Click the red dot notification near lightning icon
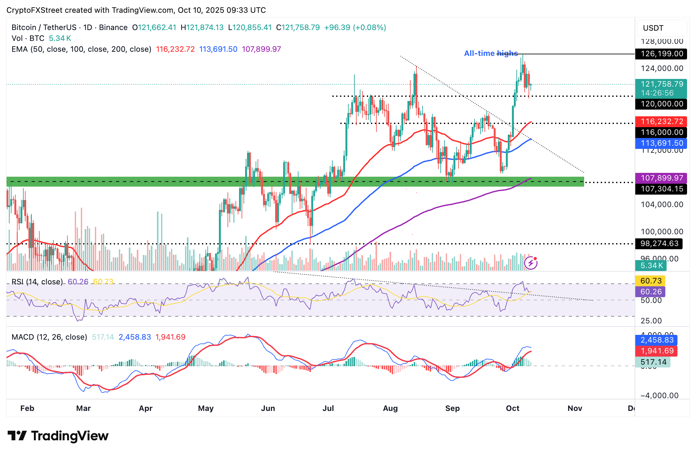 535,258
